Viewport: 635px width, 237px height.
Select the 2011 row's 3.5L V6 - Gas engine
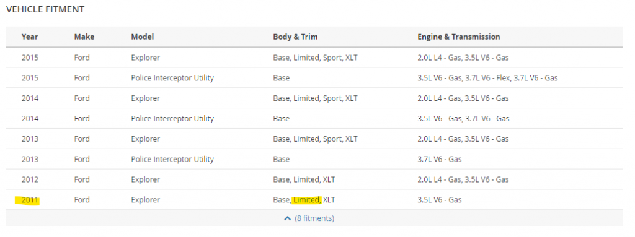[440, 200]
